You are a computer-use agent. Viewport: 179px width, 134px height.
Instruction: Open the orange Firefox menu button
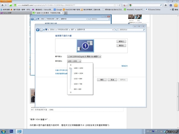pyautogui.click(x=6, y=1)
